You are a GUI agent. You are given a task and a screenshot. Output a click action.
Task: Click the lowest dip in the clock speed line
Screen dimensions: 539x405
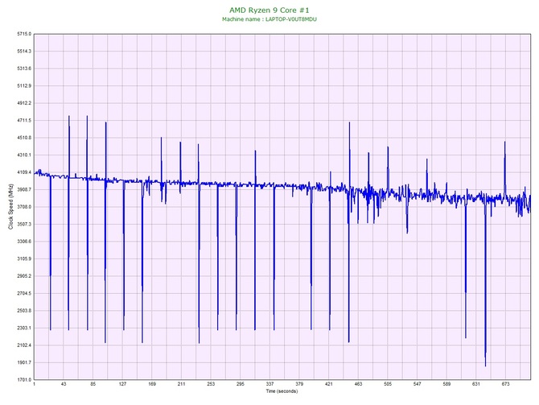485,366
